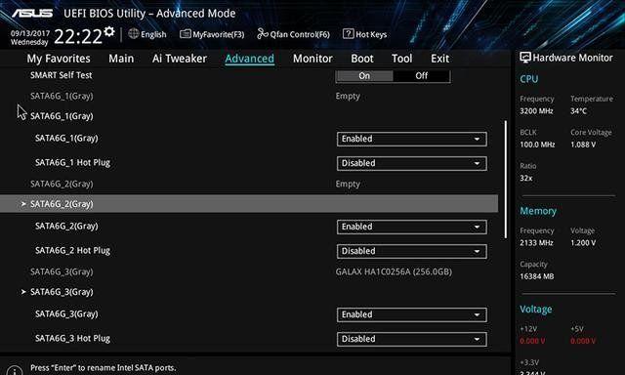Click the Memory heading in Hardware Monitor
The width and height of the screenshot is (625, 375).
pos(538,211)
